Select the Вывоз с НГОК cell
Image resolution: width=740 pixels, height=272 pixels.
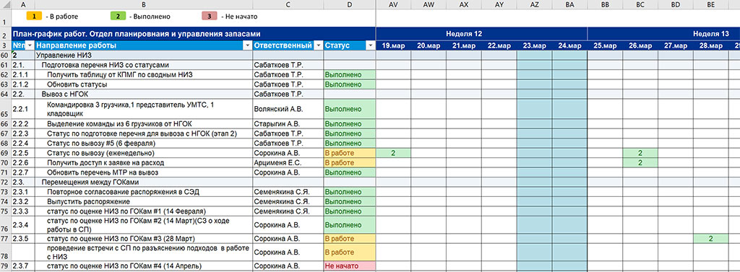(144, 95)
